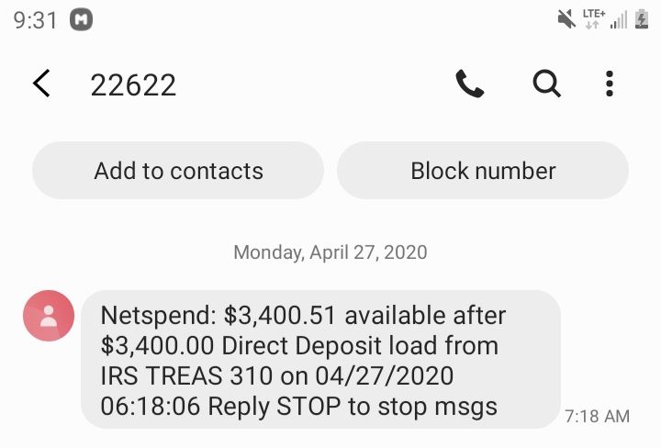661x448 pixels.
Task: Tap the muted sound status icon
Action: coord(566,19)
